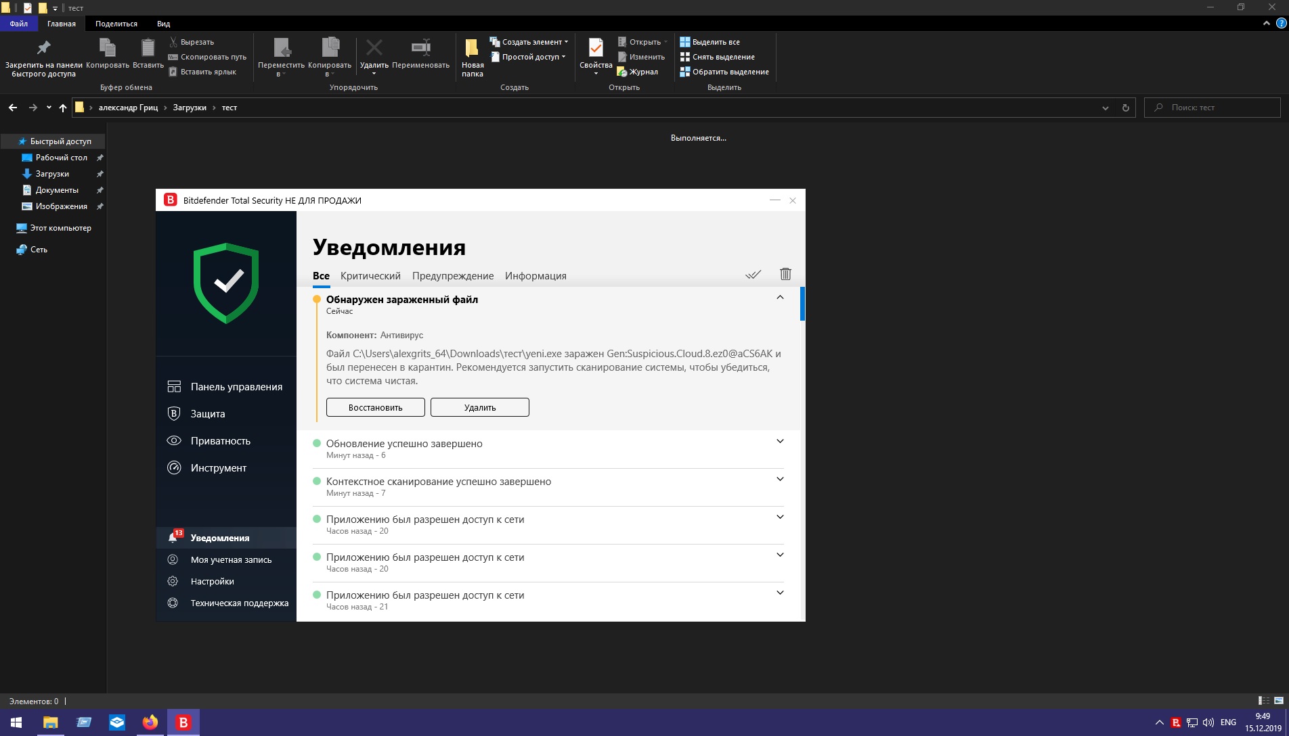
Task: Click the Удалить button for quarantined file
Action: (480, 407)
